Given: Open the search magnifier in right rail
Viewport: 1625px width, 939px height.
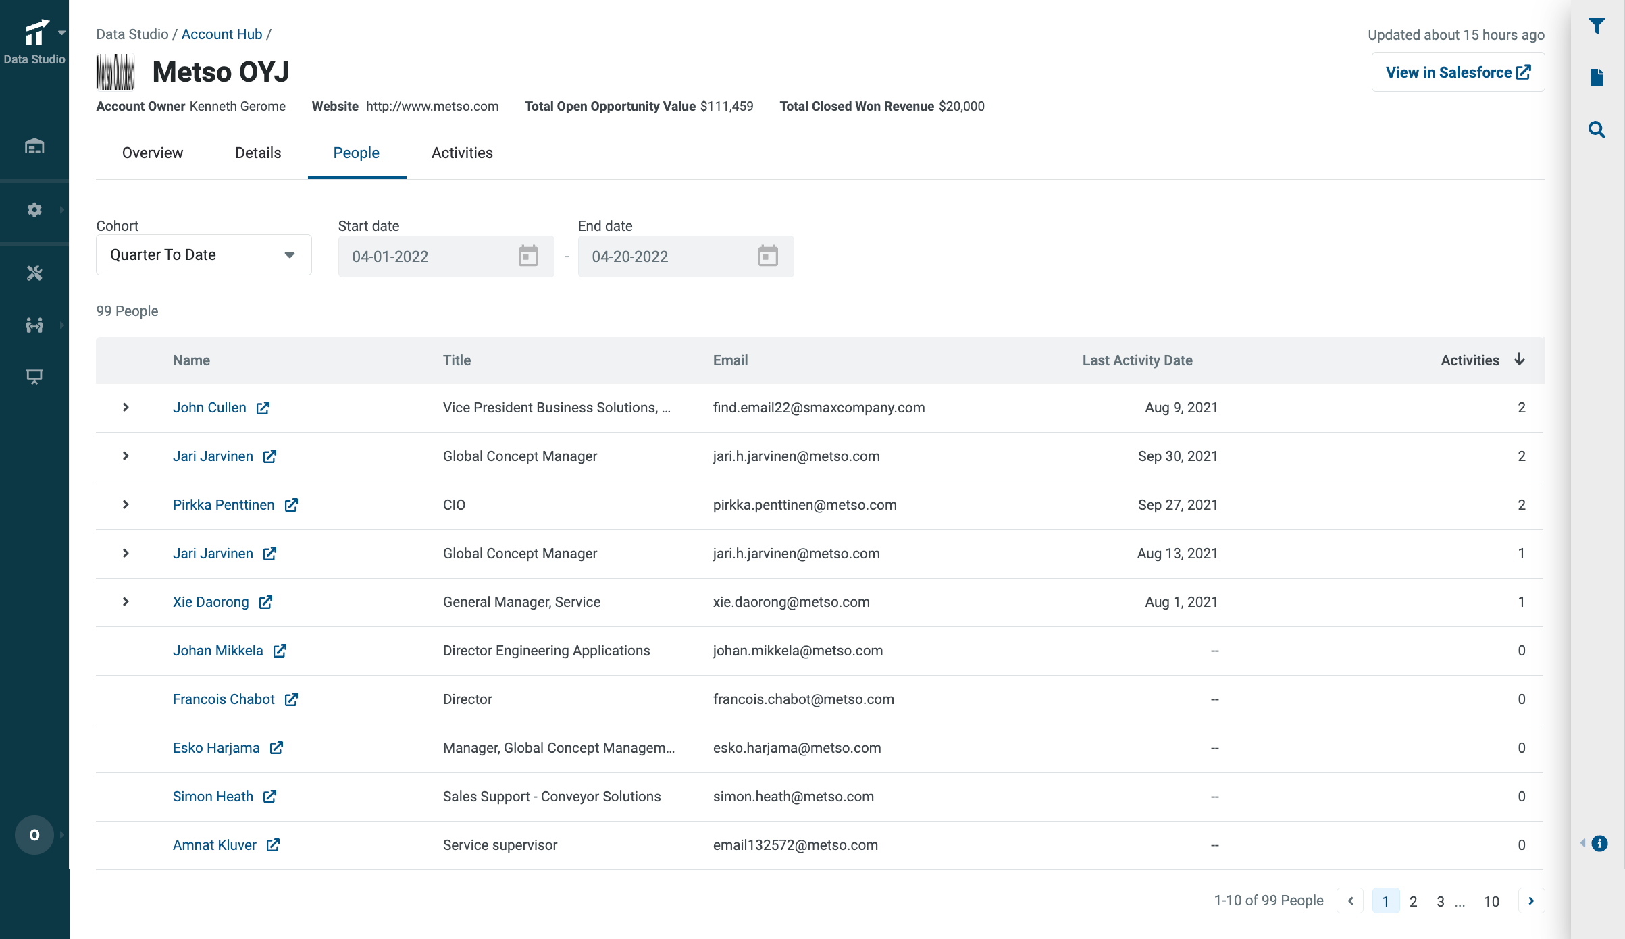Looking at the screenshot, I should [1597, 129].
